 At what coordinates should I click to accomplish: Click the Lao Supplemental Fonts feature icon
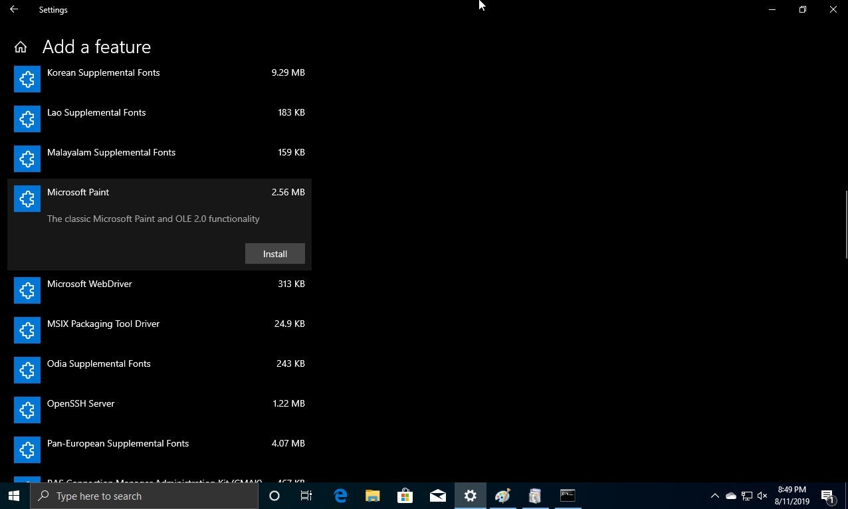tap(27, 119)
